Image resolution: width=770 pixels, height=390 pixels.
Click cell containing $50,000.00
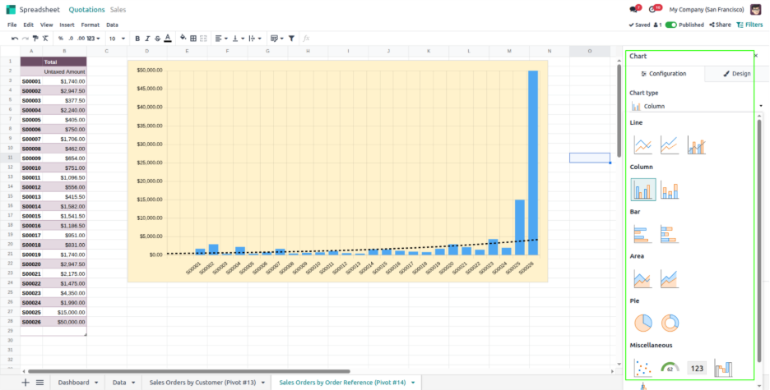coord(64,322)
